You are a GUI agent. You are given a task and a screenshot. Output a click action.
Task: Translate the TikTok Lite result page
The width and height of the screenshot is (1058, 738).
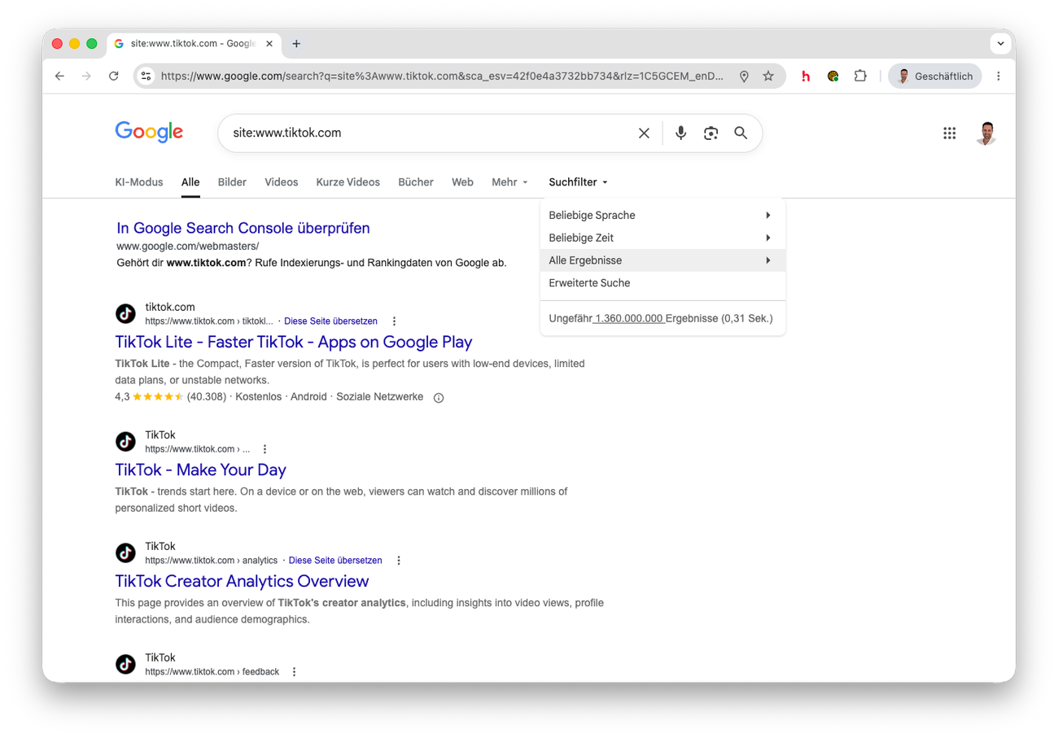(x=330, y=321)
